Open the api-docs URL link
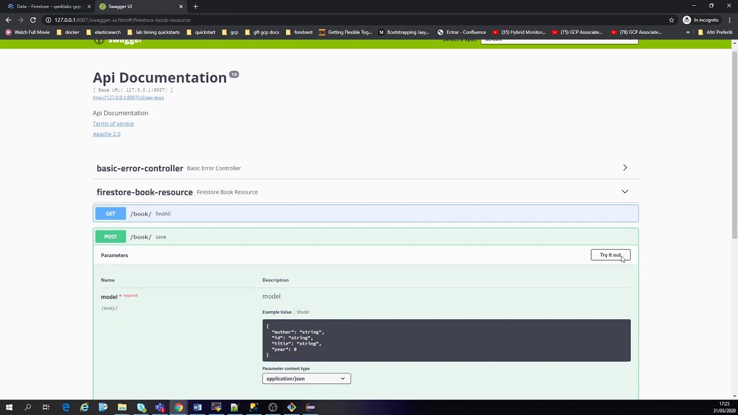 tap(129, 97)
